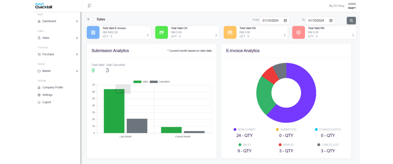The height and width of the screenshot is (164, 393).
Task: Click the Settings gear icon in the sidebar
Action: pos(39,95)
